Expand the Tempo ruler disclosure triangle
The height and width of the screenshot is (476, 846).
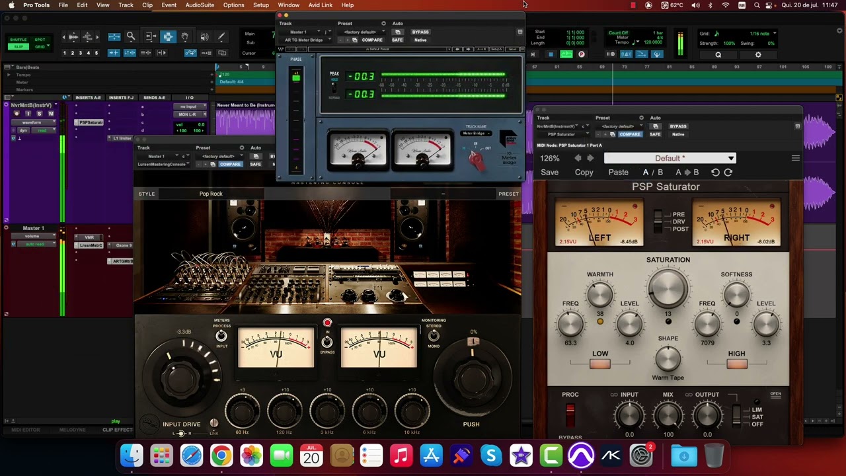point(9,75)
